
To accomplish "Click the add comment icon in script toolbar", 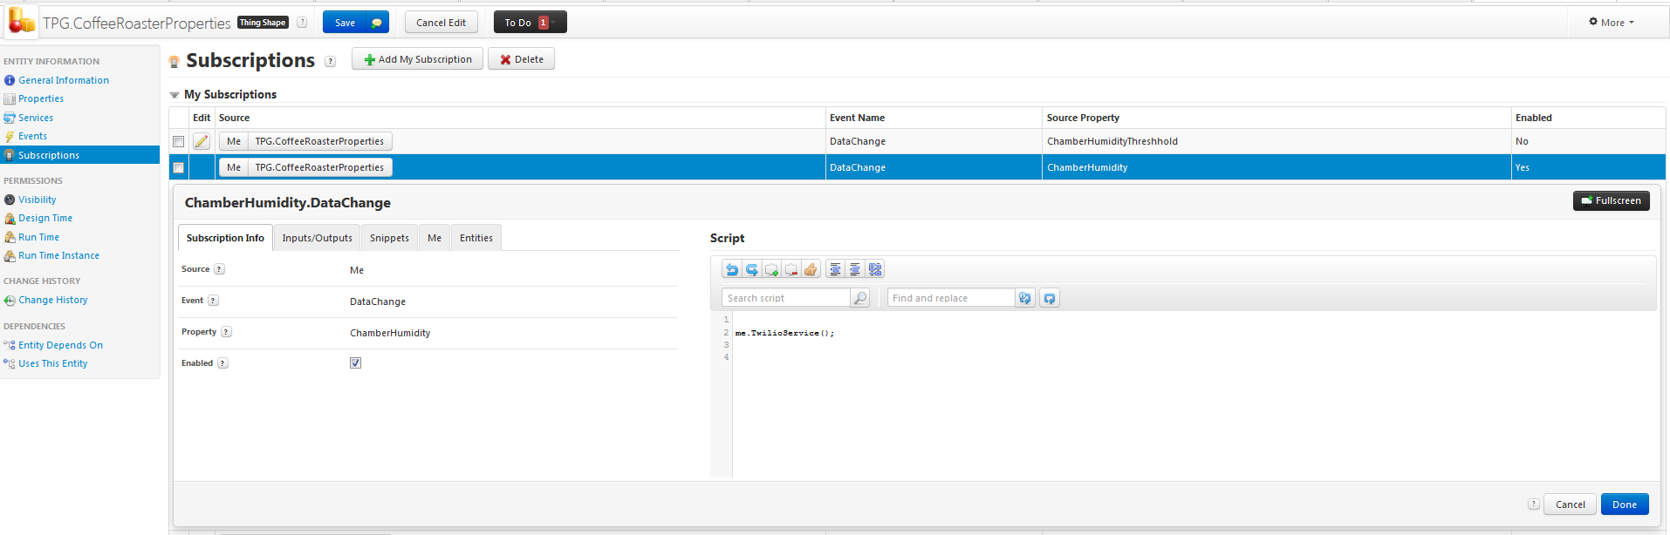I will 771,269.
